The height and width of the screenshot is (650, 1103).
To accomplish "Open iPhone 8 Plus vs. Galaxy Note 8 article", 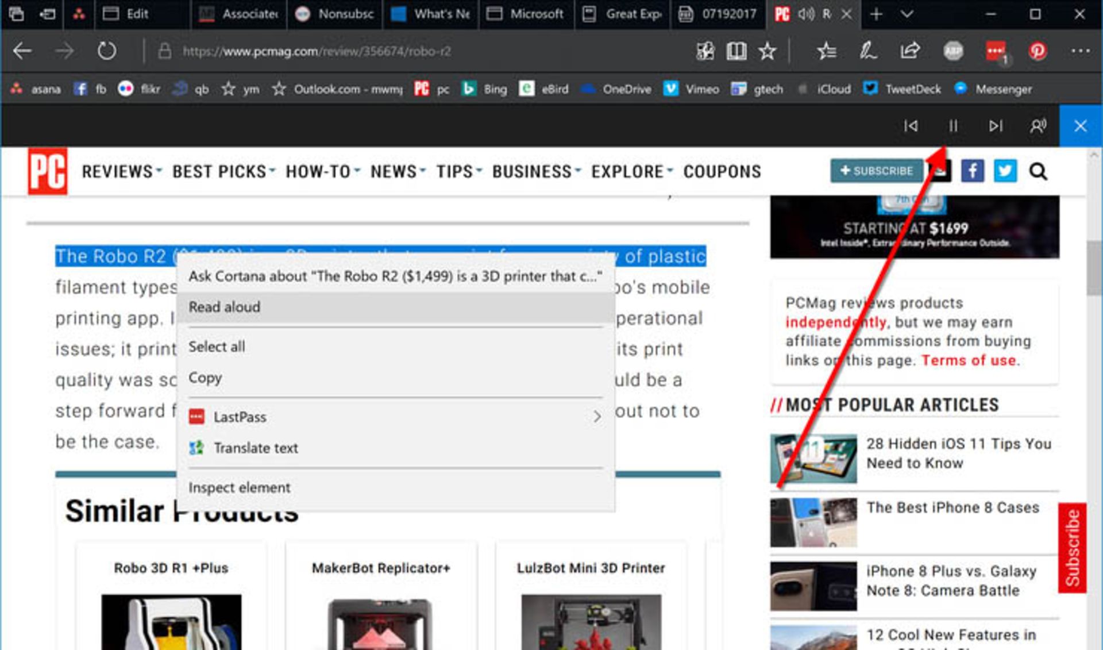I will tap(951, 580).
